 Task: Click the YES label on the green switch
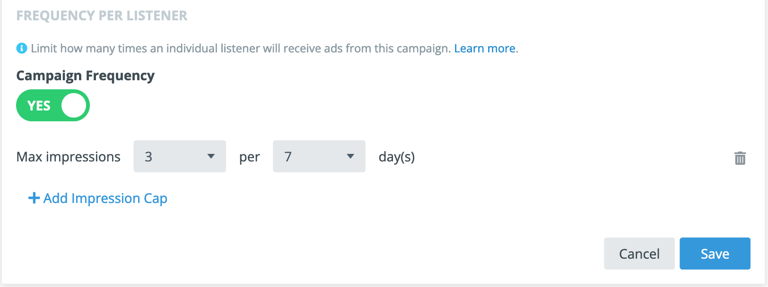(x=39, y=106)
